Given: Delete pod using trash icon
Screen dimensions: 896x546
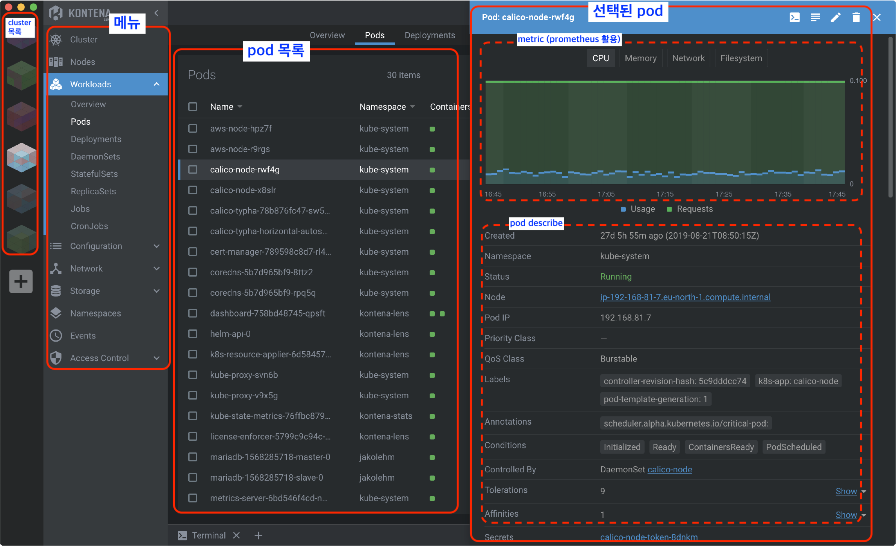Looking at the screenshot, I should pyautogui.click(x=856, y=17).
